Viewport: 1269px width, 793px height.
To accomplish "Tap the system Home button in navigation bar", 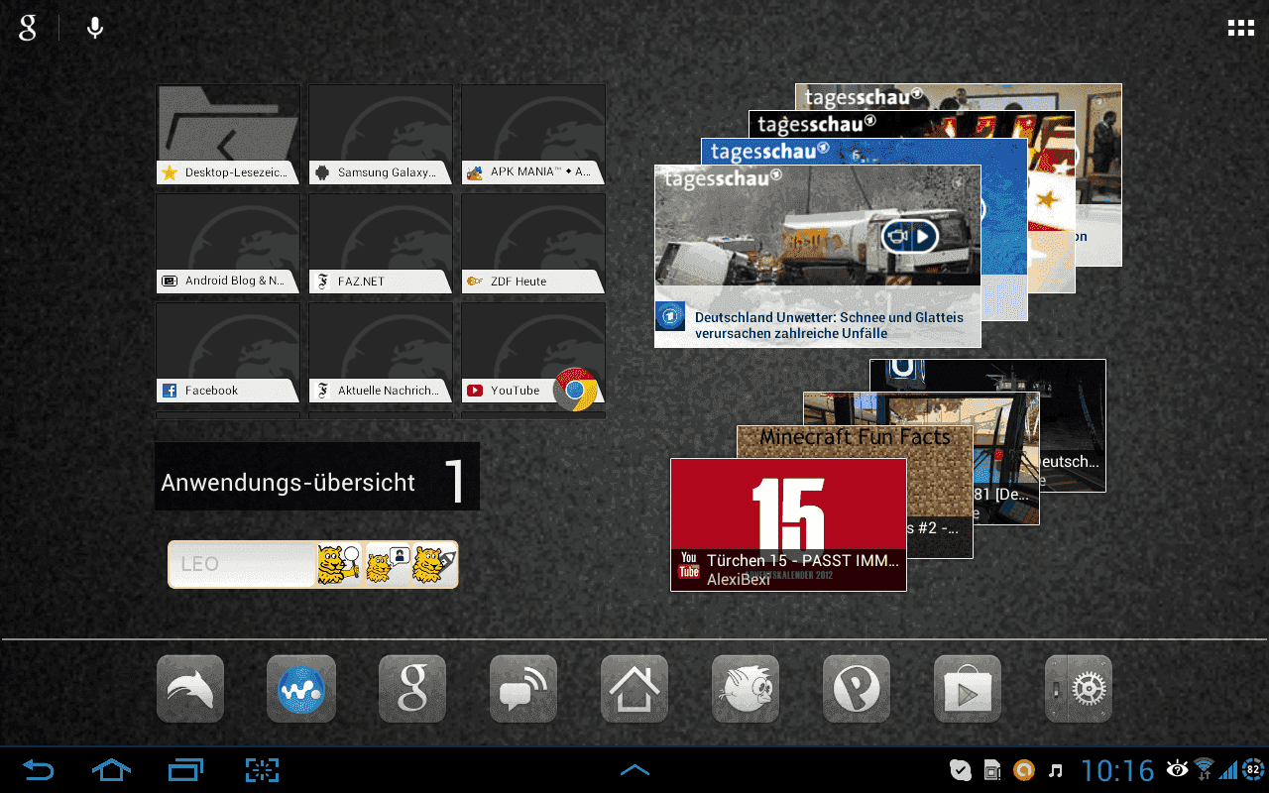I will [111, 769].
